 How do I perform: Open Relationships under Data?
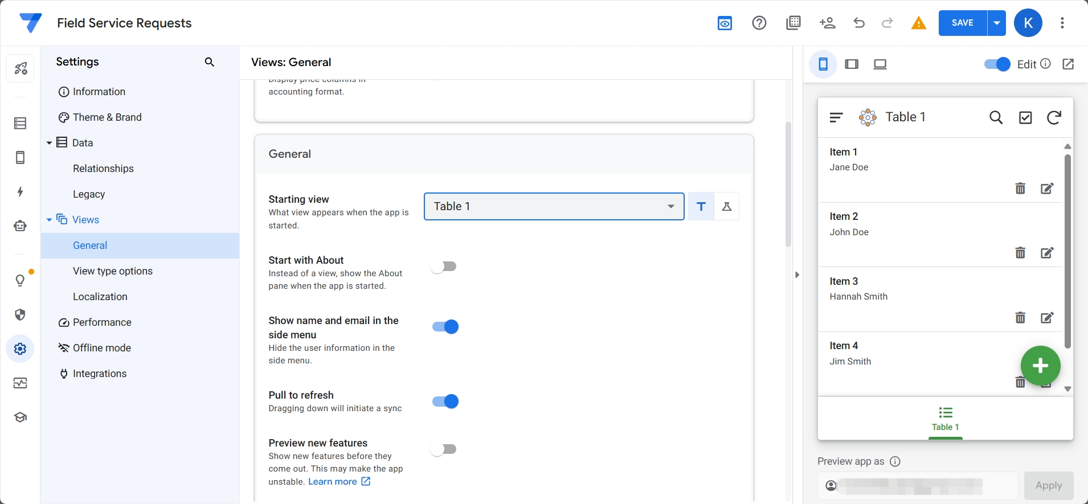140,169
